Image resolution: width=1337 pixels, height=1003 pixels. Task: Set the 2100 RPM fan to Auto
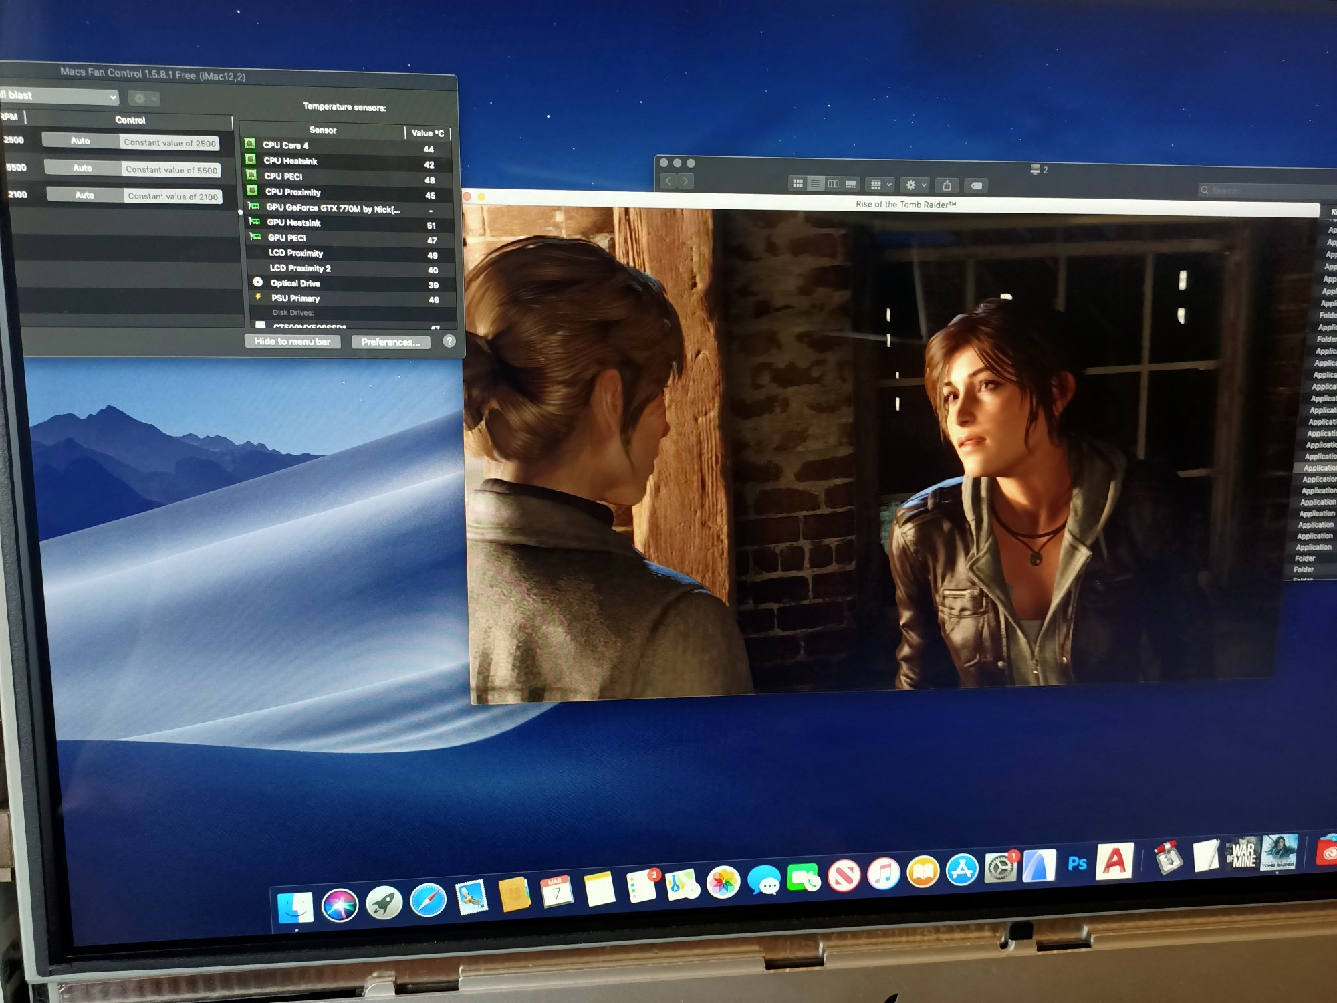click(x=85, y=195)
